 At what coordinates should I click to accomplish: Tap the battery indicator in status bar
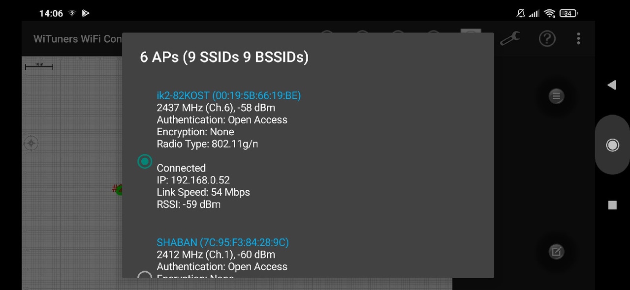568,13
